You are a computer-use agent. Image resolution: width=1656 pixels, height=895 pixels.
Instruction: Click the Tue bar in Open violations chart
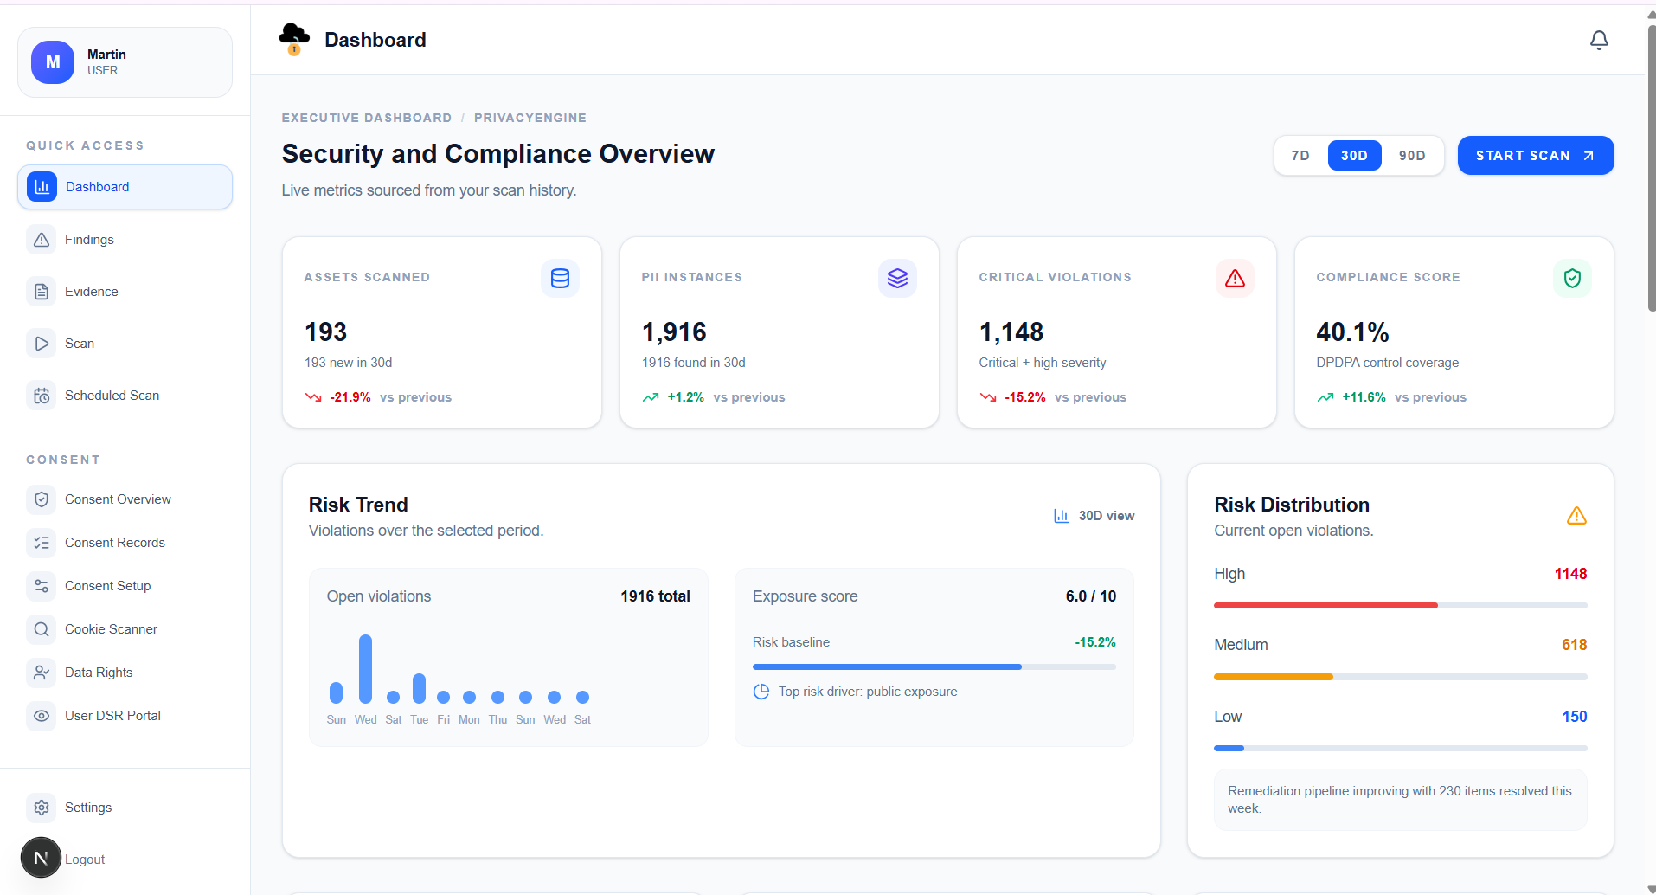[420, 688]
